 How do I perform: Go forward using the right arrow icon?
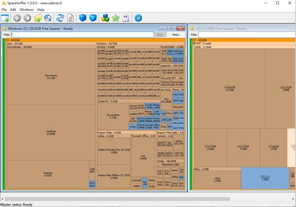click(27, 18)
